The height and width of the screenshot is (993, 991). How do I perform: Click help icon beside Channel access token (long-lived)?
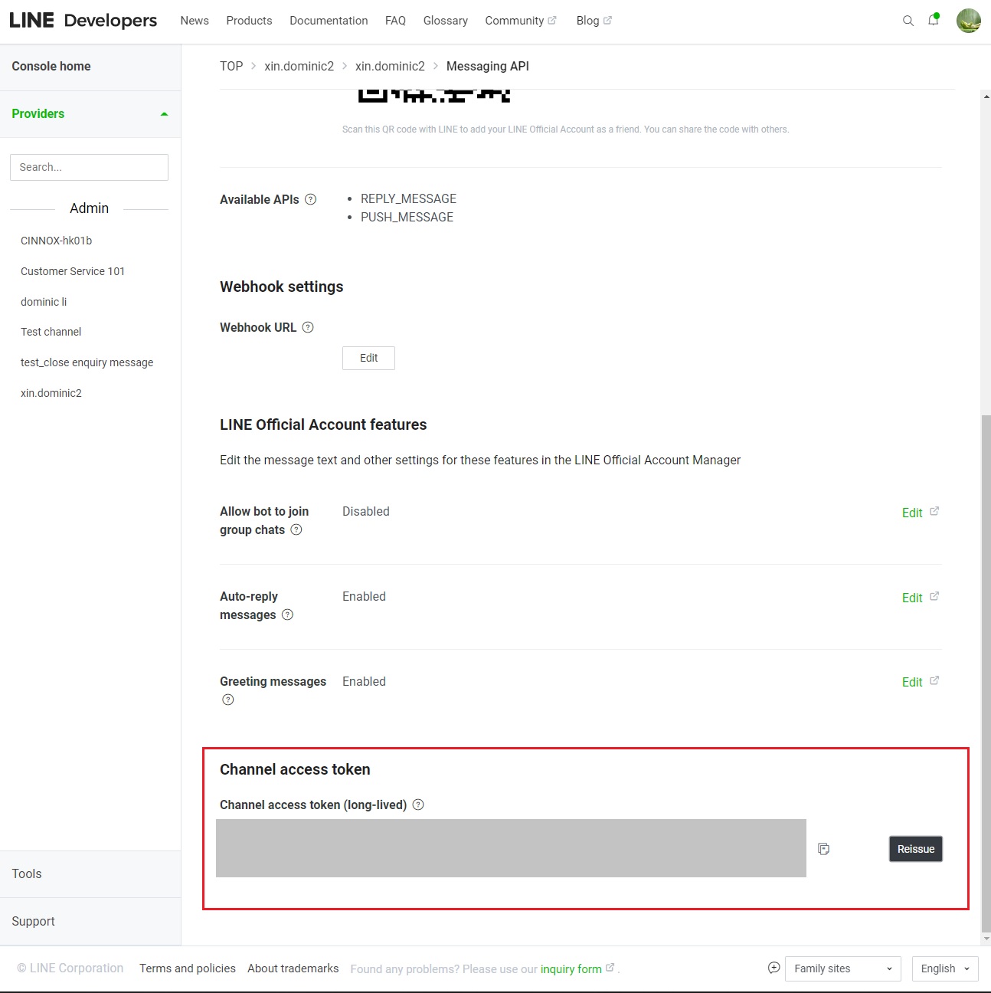pos(418,805)
